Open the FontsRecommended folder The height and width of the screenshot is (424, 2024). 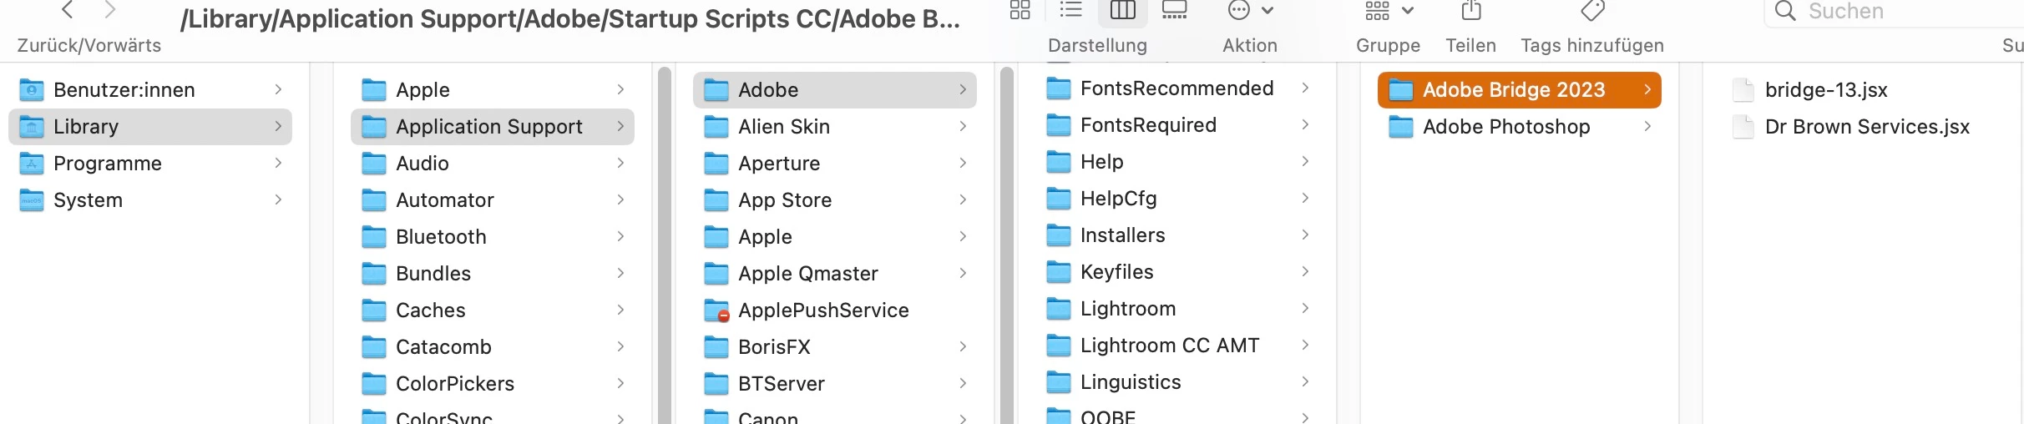point(1177,88)
